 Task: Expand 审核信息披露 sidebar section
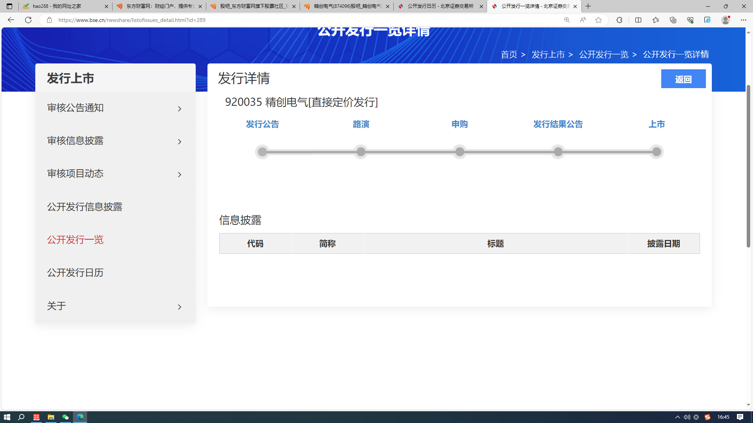(x=179, y=142)
